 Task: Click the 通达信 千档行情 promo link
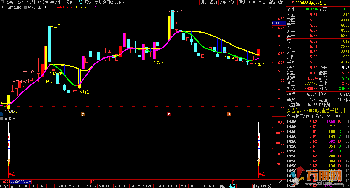317,111
